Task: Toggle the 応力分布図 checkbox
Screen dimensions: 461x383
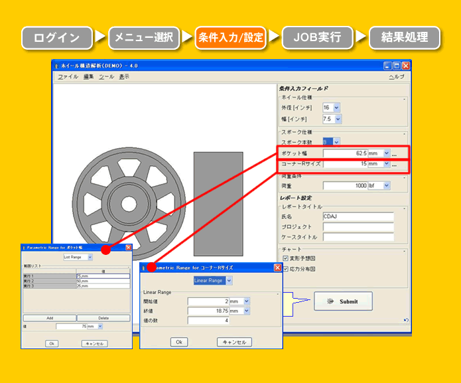Action: 285,269
